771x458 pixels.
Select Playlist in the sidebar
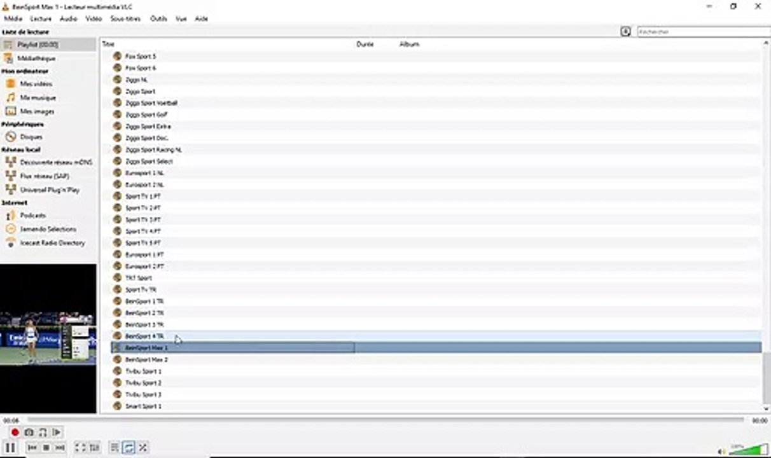click(x=48, y=45)
